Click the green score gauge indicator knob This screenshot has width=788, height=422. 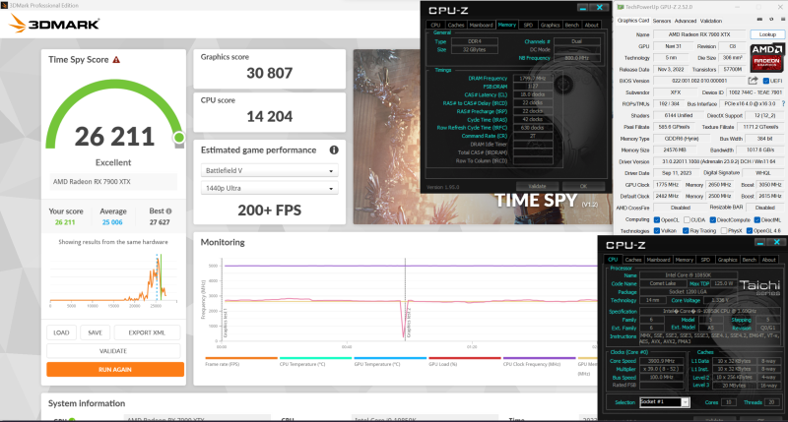coord(178,139)
